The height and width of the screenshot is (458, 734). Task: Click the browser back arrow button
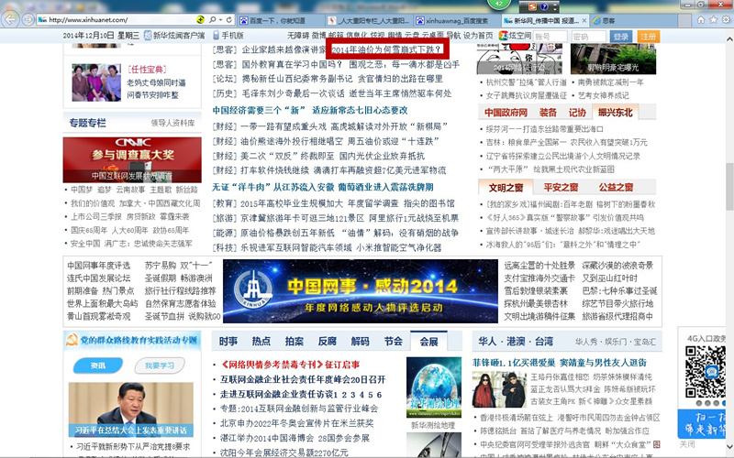pyautogui.click(x=10, y=19)
